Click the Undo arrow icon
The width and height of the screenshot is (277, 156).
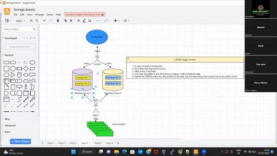(x=45, y=21)
